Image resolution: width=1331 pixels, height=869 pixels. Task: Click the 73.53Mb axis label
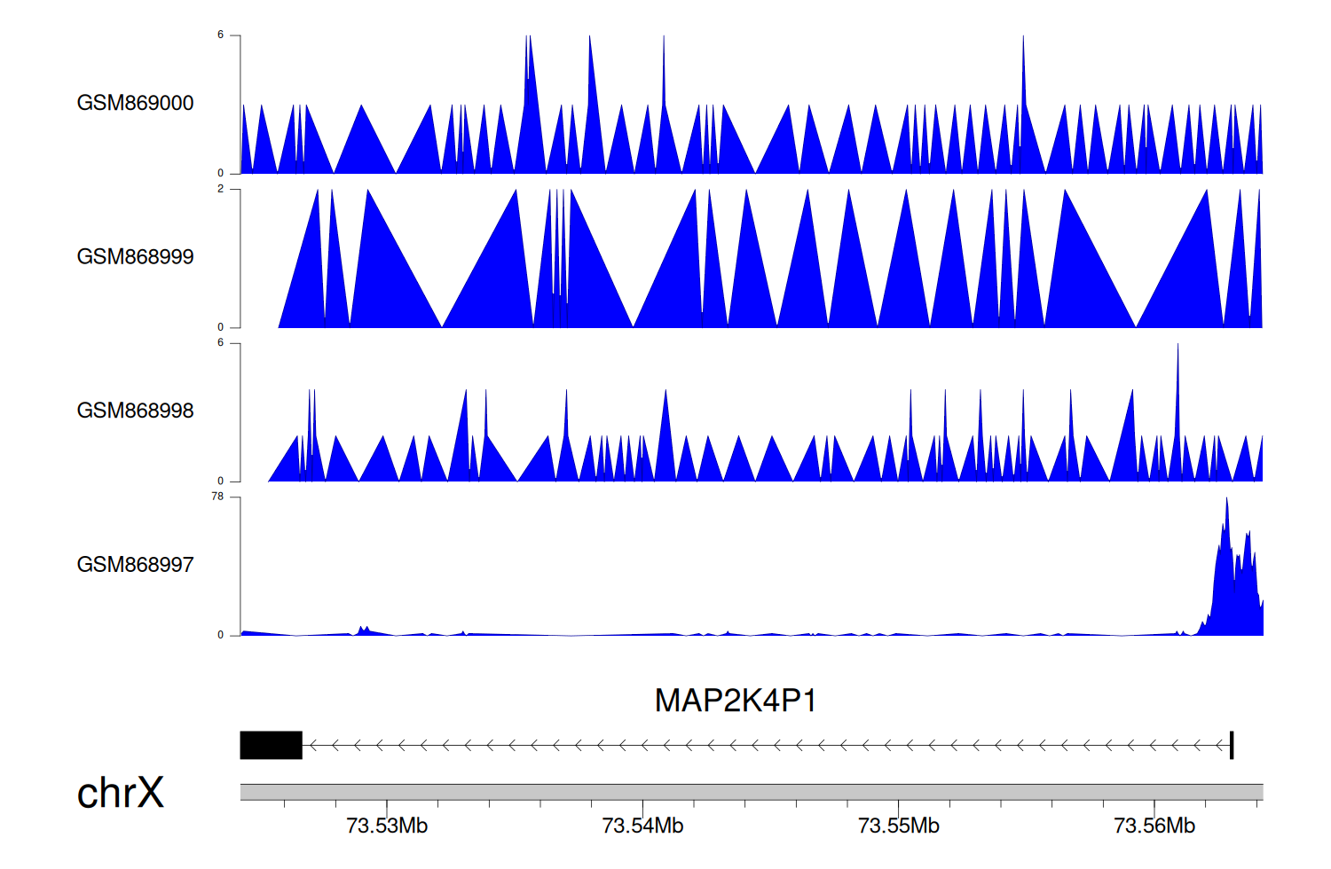point(387,826)
